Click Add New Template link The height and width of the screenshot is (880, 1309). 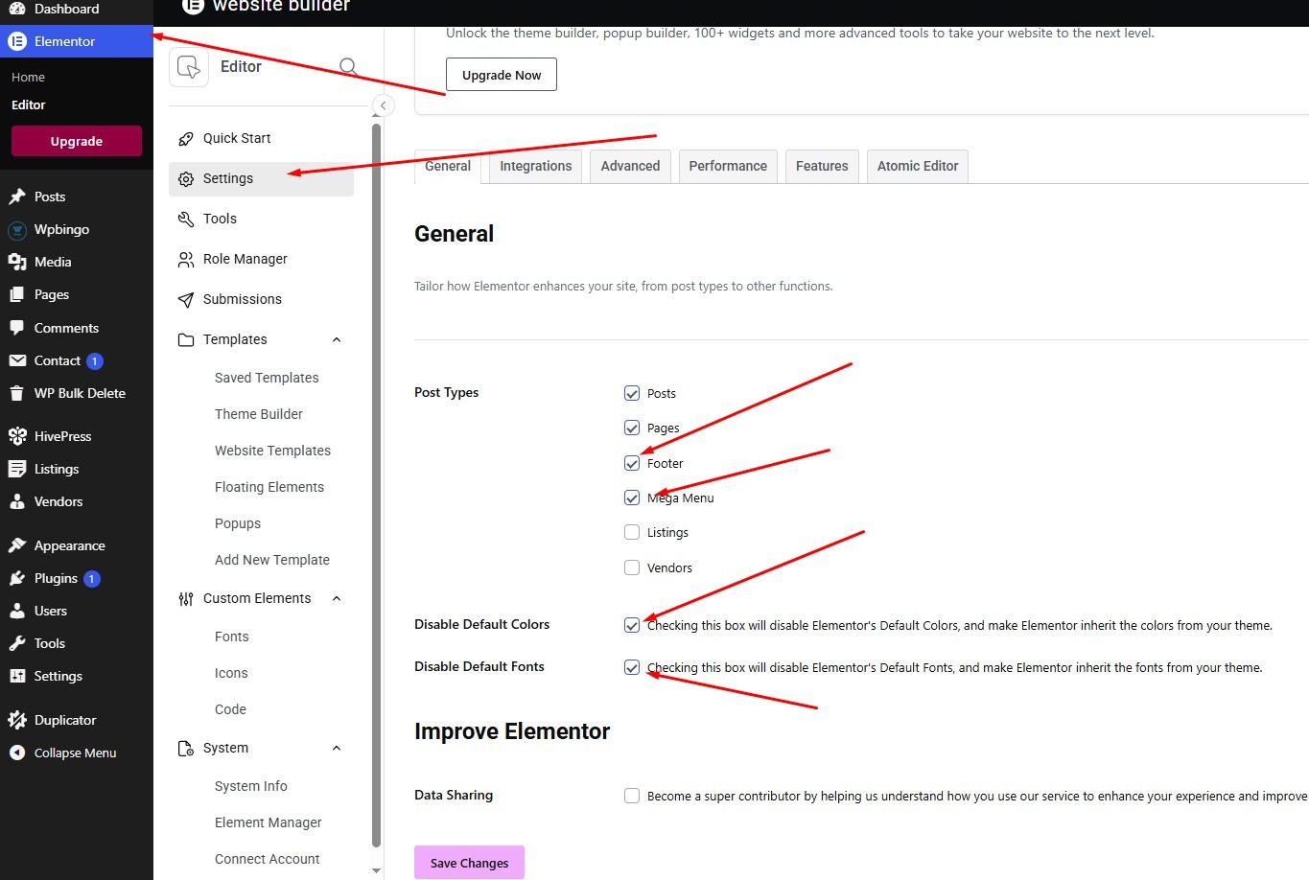272,560
